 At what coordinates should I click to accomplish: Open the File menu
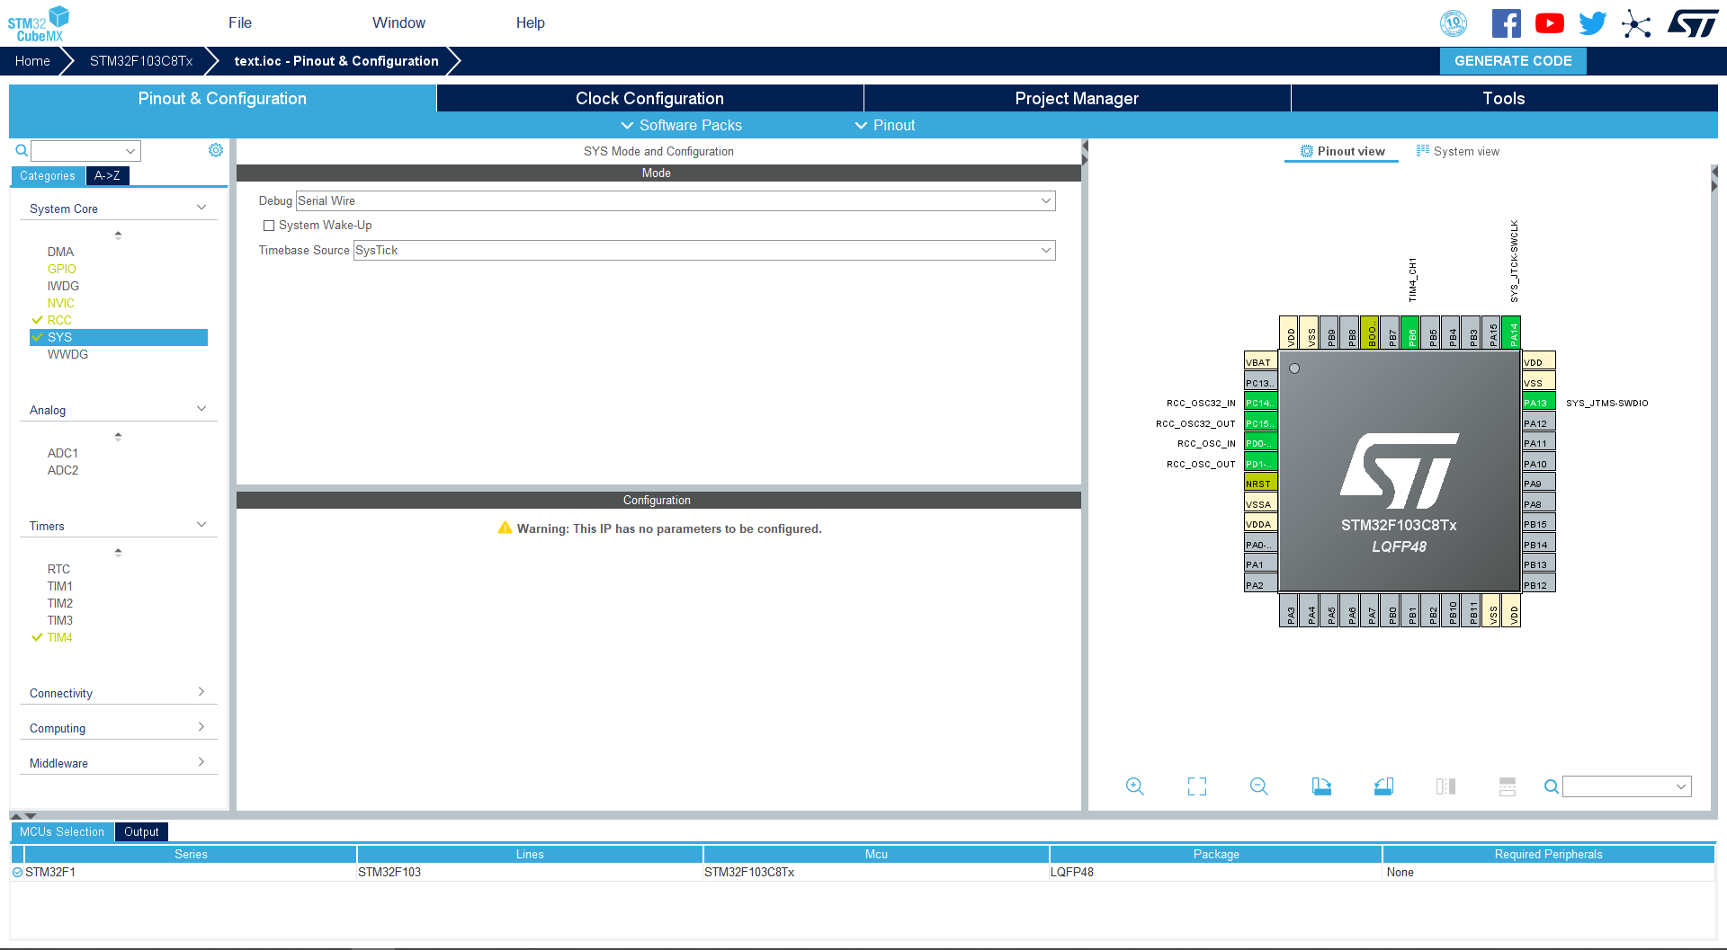[x=240, y=23]
